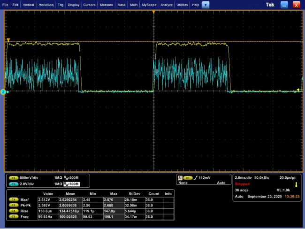
Task: Click the Mean column header
Action: (70, 194)
